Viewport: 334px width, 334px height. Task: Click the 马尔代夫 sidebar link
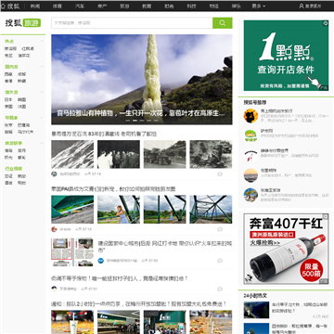click(x=26, y=132)
